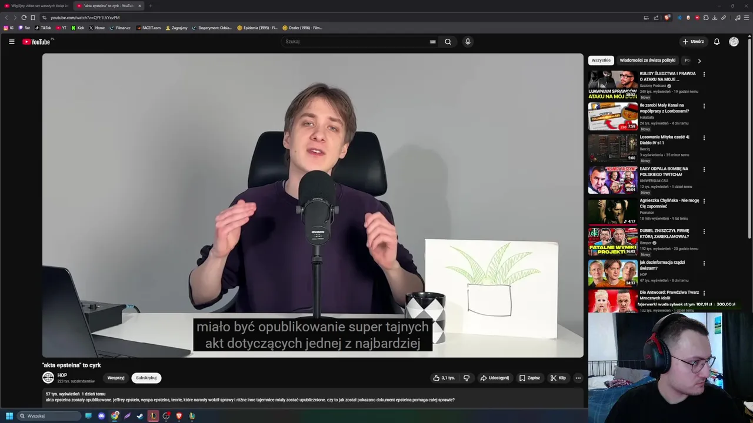Open Brave browser taskbar icon

tap(179, 416)
